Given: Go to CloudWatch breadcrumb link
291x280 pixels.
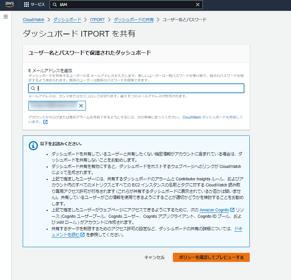Looking at the screenshot, I should pos(33,20).
